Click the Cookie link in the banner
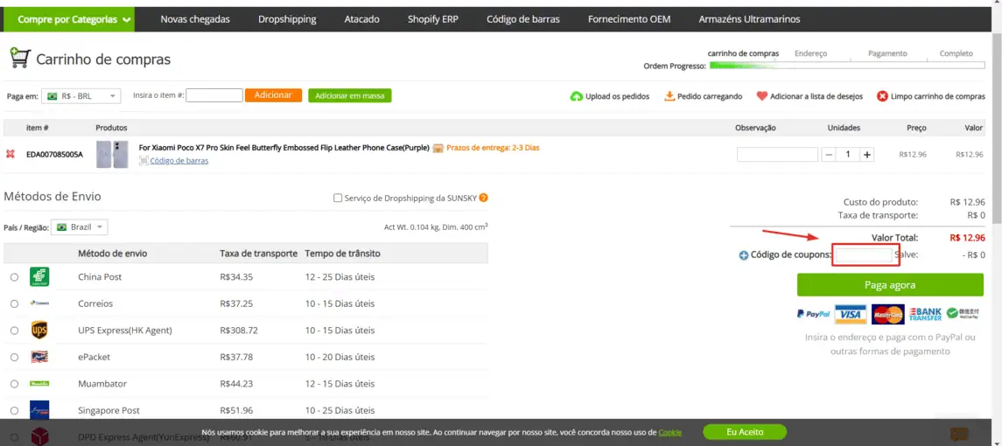Image resolution: width=1002 pixels, height=446 pixels. coord(670,433)
